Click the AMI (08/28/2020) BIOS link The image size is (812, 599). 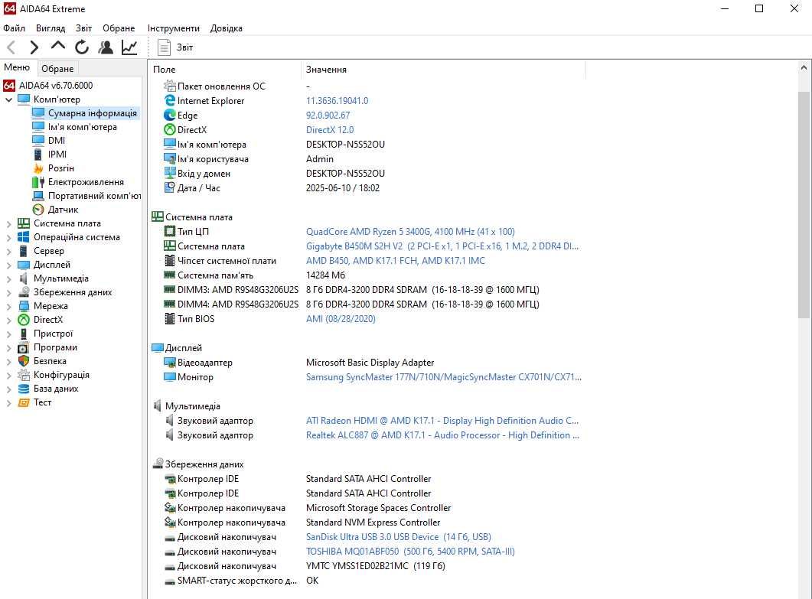click(x=341, y=319)
